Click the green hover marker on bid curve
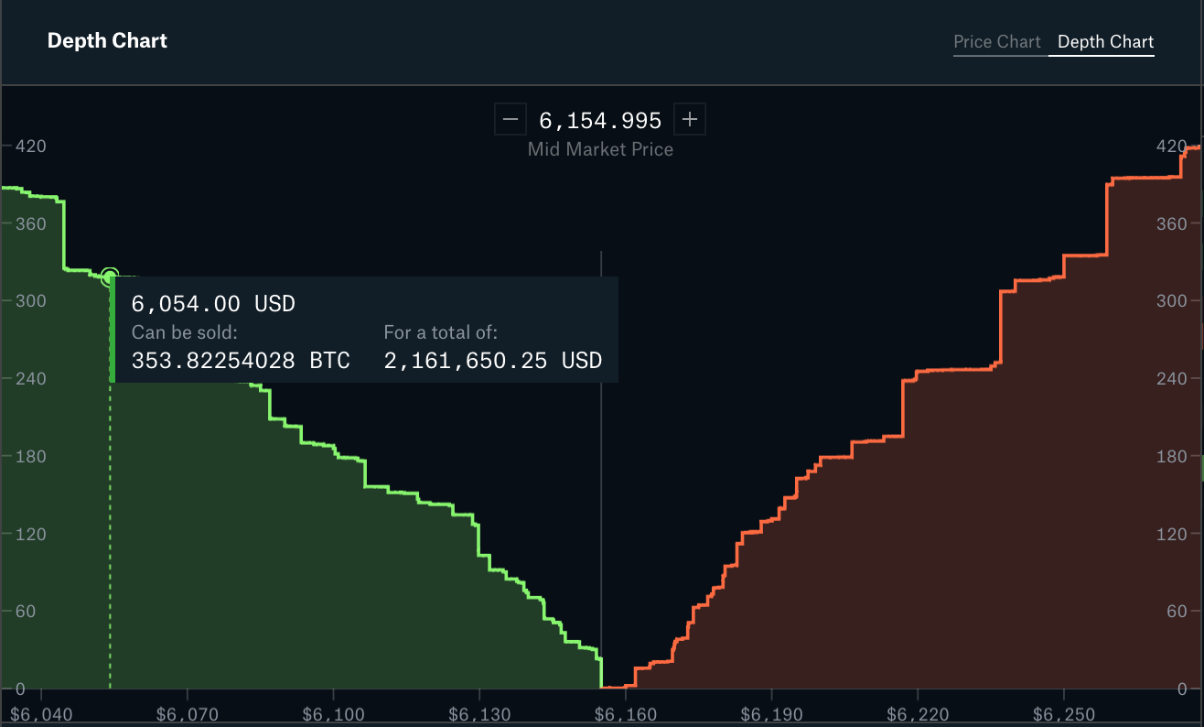Viewport: 1204px width, 727px height. [110, 277]
